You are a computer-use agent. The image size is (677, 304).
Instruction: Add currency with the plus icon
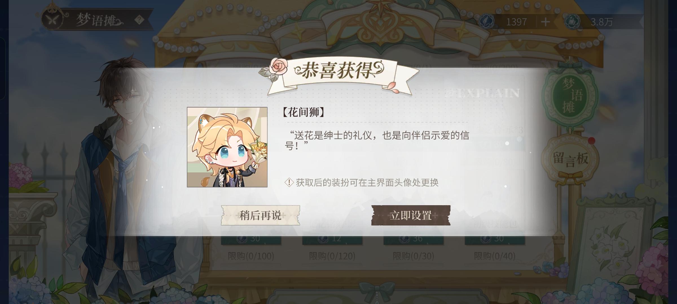(x=545, y=22)
